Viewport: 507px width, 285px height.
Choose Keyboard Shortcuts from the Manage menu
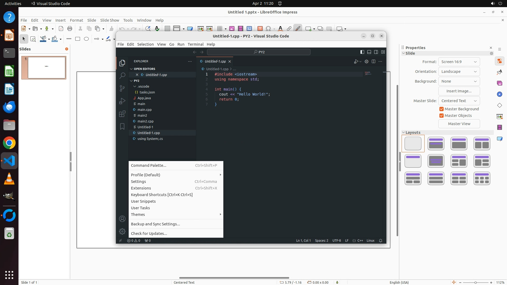pos(162,195)
